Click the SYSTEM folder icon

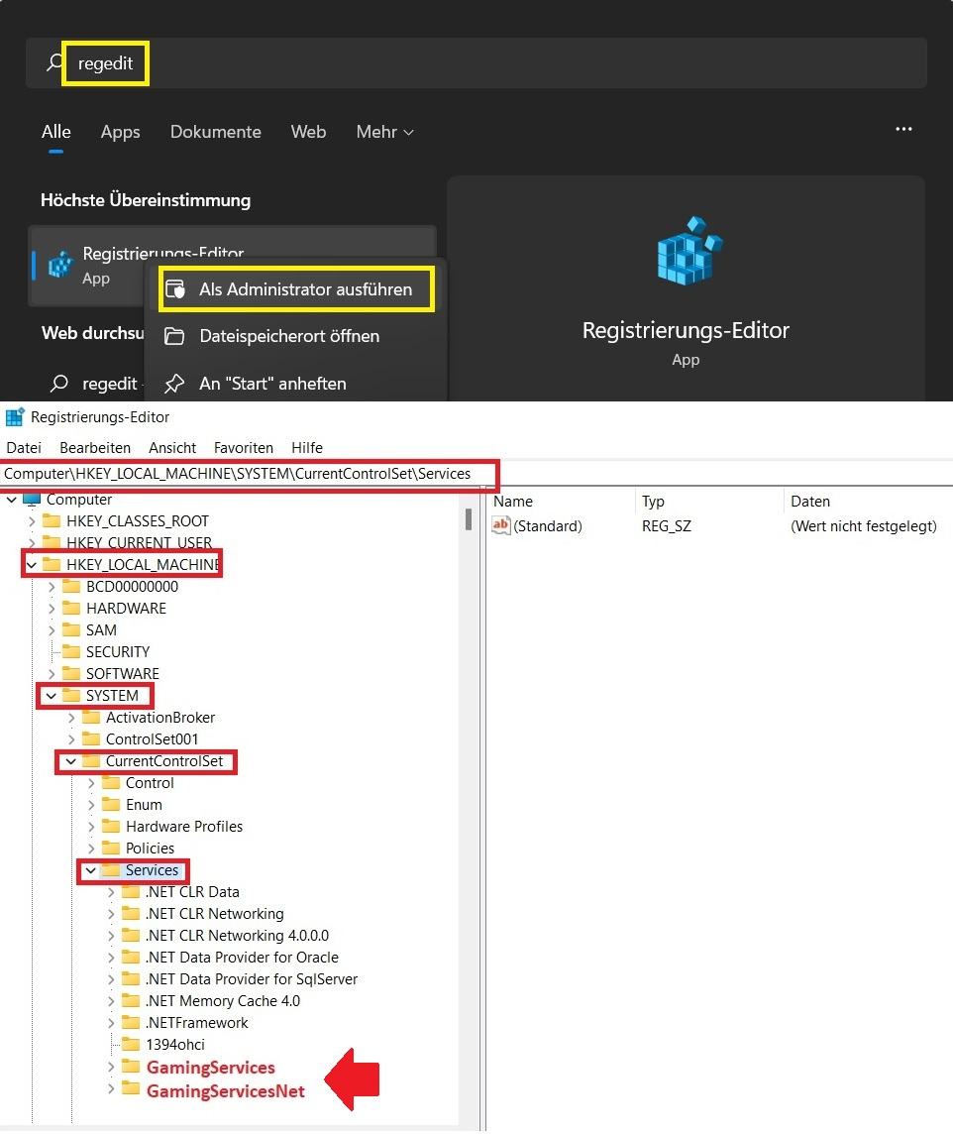[70, 695]
